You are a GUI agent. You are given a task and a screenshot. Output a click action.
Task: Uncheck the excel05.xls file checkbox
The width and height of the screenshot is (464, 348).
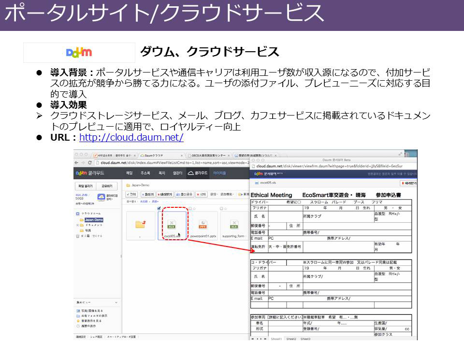coord(159,209)
